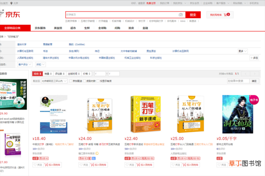Click the location pin next to 北京
The height and width of the screenshot is (176, 265).
coord(11,3)
